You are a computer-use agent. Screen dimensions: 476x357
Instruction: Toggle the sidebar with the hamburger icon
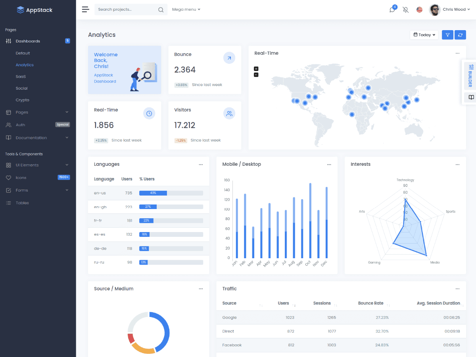(85, 9)
